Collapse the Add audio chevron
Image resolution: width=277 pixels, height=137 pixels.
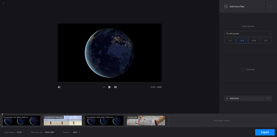click(x=268, y=98)
